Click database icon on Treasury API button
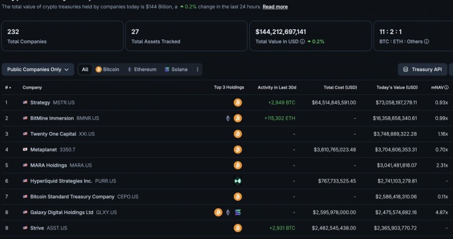This screenshot has height=239, width=453. coord(405,70)
